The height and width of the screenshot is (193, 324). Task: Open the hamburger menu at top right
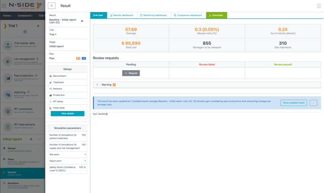(x=319, y=6)
